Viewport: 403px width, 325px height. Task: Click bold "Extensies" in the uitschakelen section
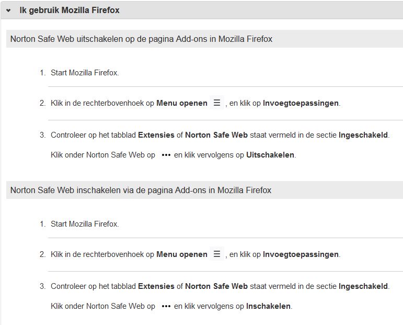(x=156, y=135)
